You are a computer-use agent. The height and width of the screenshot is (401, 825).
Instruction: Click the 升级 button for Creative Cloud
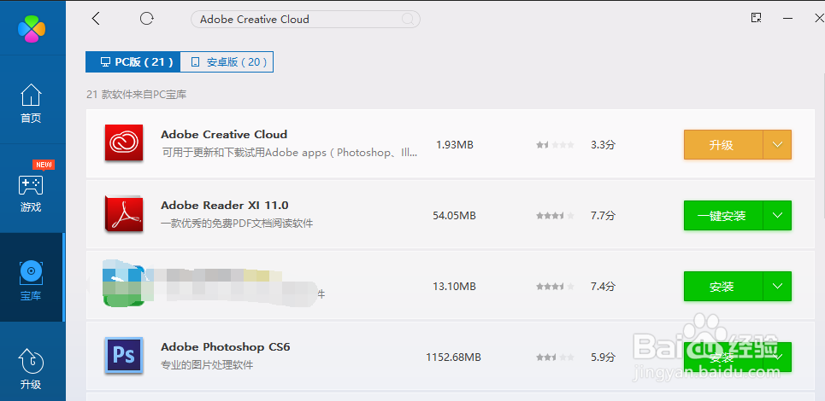click(723, 145)
